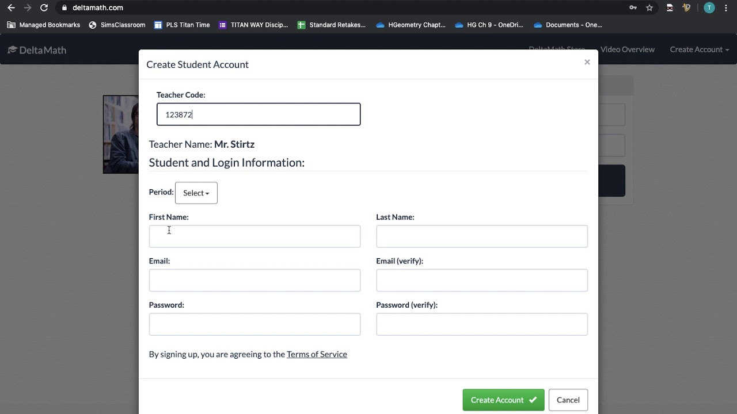Open the gold D browser extension

click(686, 8)
